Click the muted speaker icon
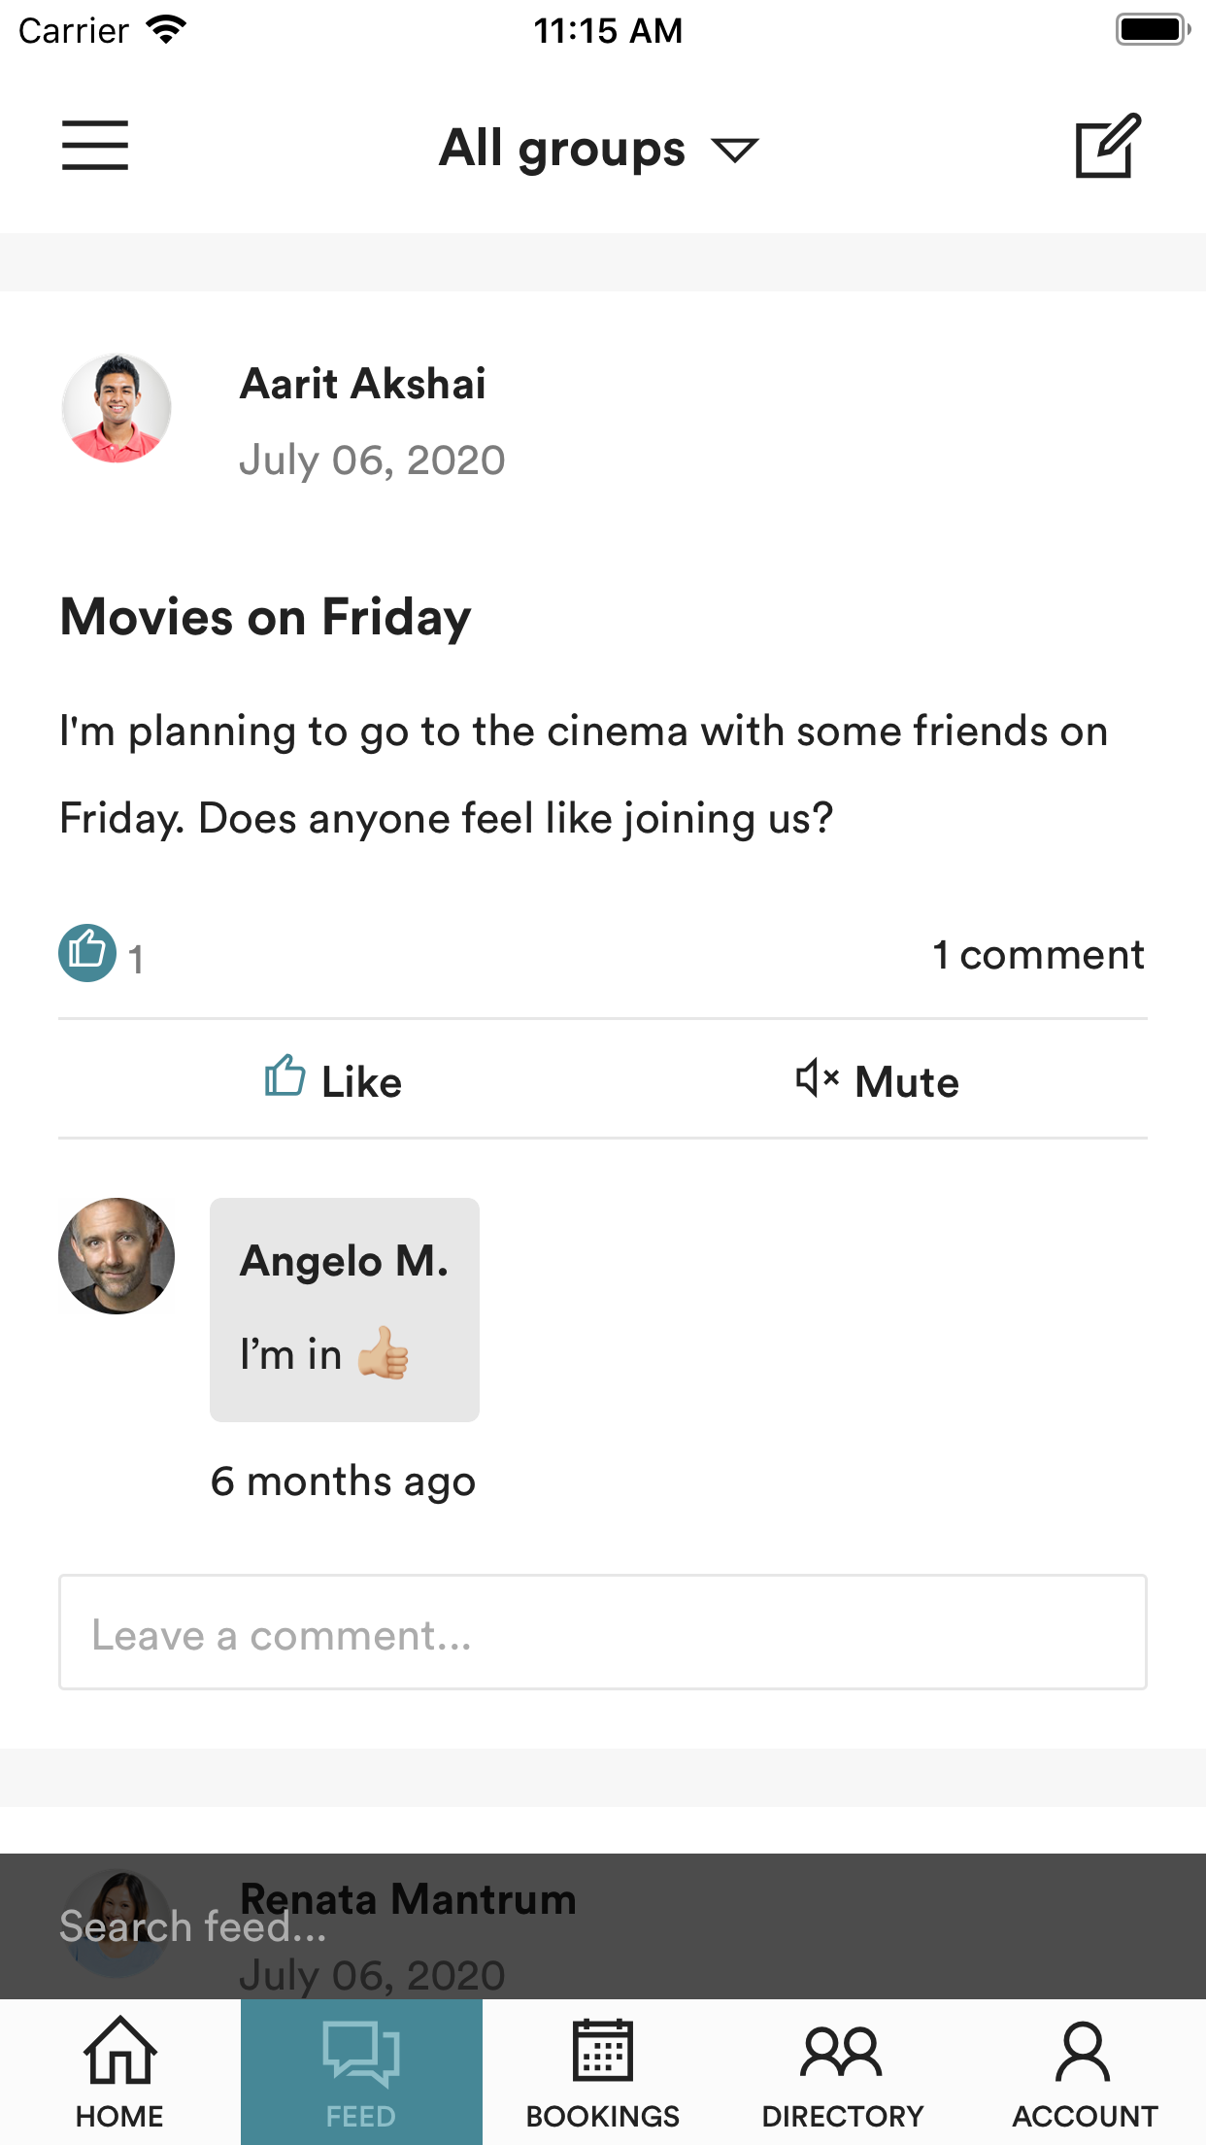The width and height of the screenshot is (1206, 2145). click(x=817, y=1078)
